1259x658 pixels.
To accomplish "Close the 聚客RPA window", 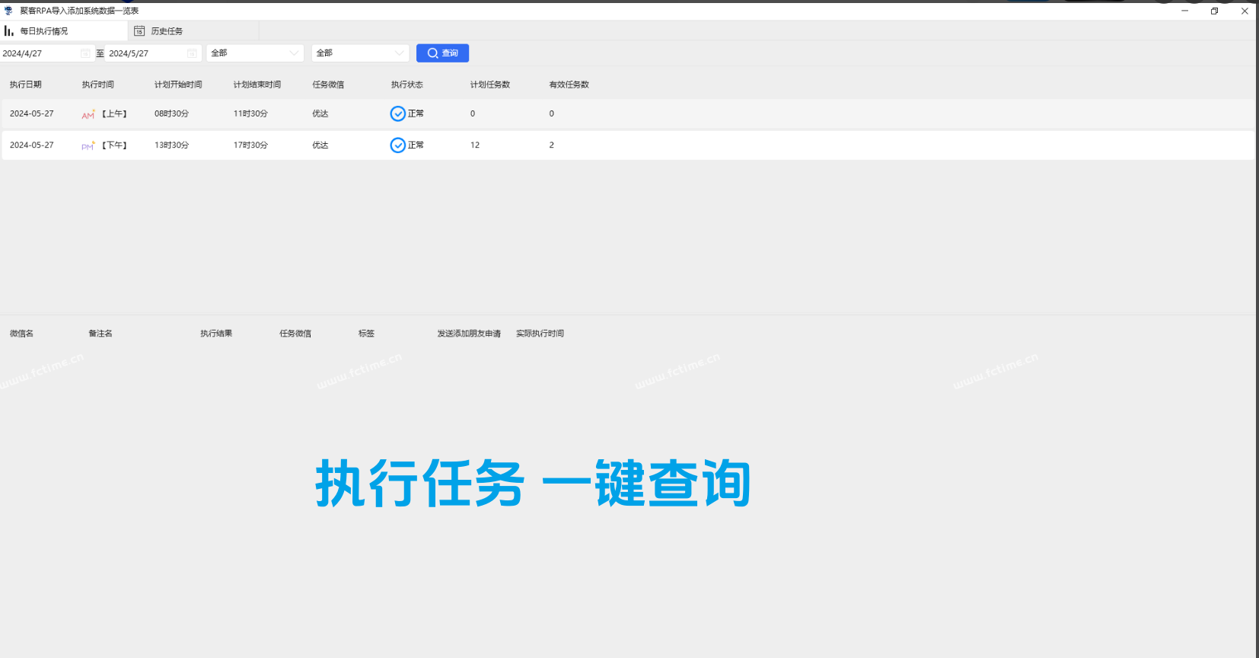I will [1245, 11].
